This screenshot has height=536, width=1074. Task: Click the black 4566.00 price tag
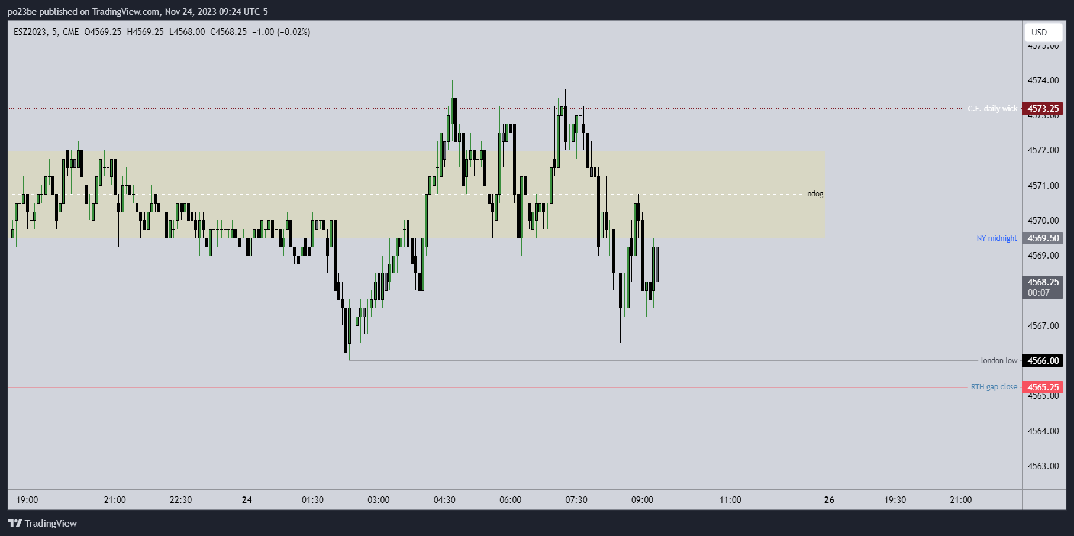(1043, 361)
